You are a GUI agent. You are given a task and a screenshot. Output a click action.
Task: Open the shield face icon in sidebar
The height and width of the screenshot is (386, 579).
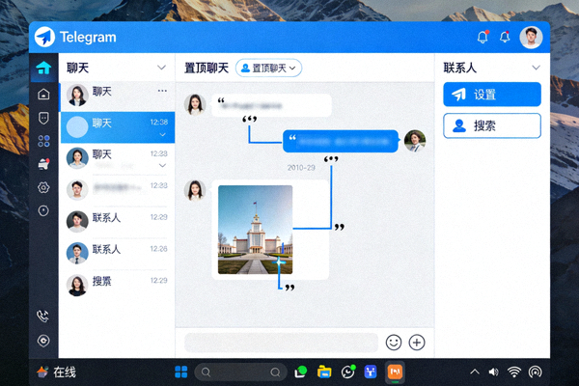coord(43,118)
